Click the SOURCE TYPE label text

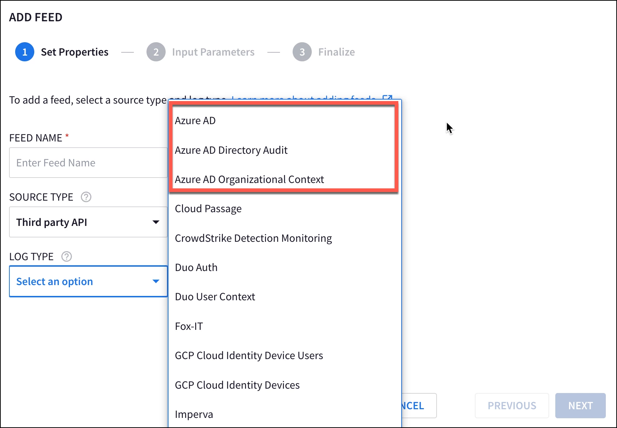[41, 197]
